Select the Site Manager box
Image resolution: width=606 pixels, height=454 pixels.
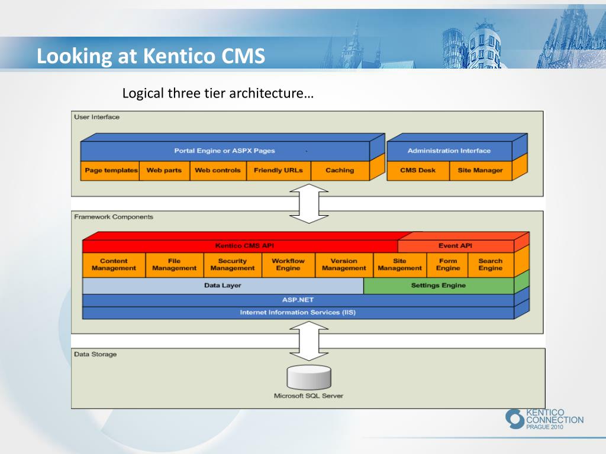tap(481, 171)
